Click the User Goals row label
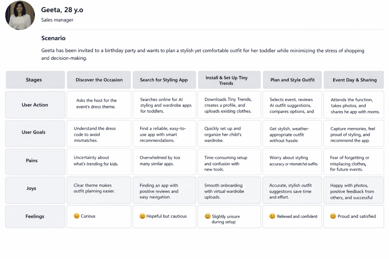 (34, 132)
